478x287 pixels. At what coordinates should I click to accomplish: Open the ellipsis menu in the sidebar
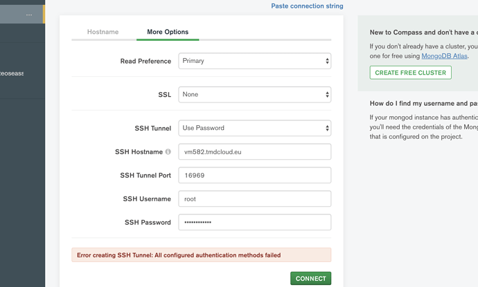click(29, 14)
